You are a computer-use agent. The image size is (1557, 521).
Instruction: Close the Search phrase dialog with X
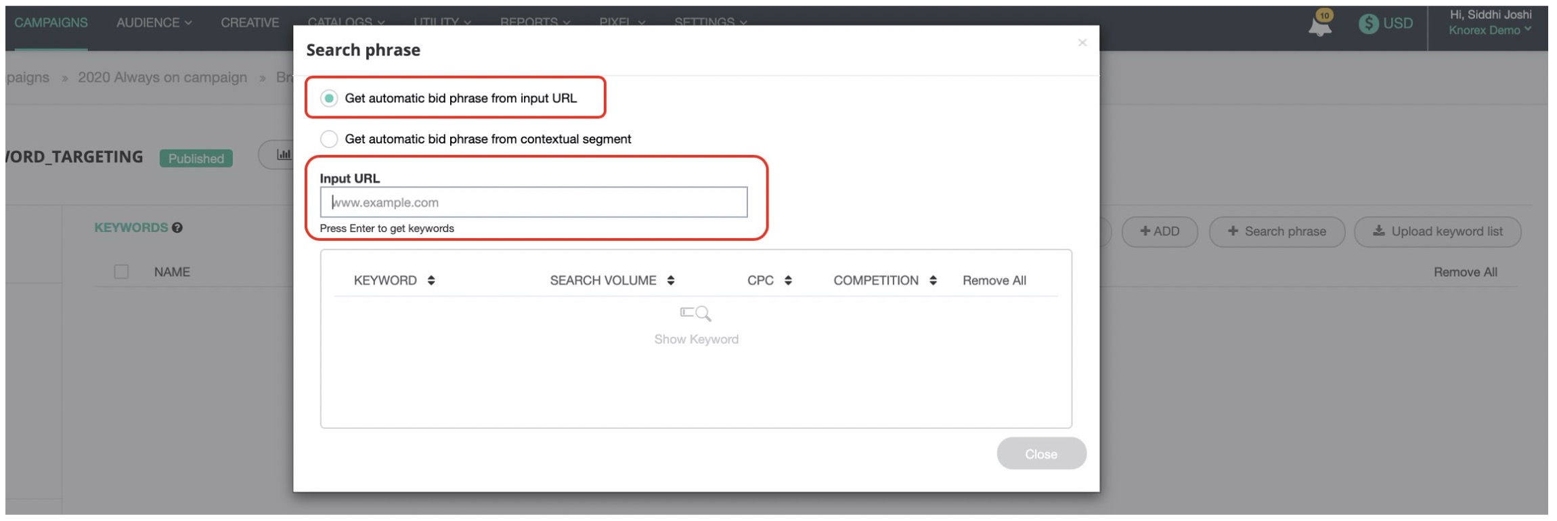click(1082, 43)
